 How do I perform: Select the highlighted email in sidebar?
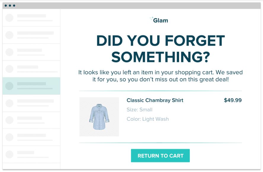[x=31, y=86]
